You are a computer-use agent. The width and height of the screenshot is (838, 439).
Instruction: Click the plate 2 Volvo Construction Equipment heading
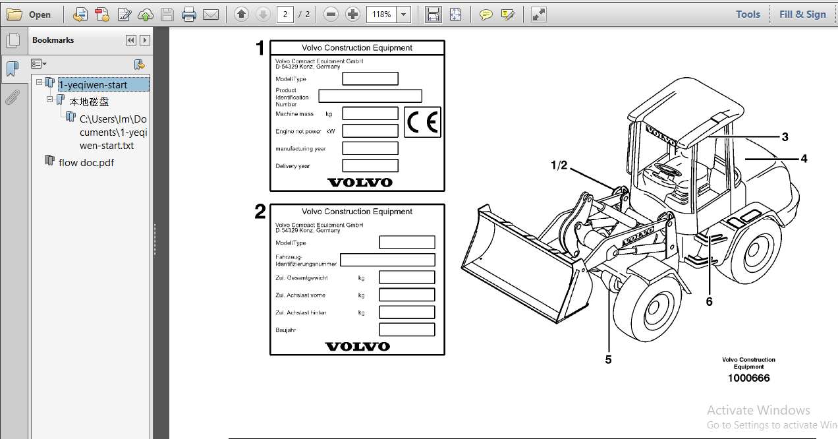click(357, 212)
